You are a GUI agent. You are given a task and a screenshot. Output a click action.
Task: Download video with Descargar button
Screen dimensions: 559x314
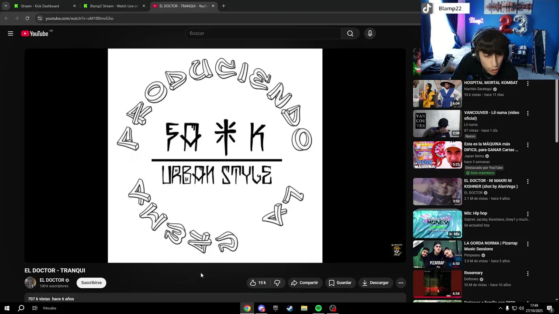coord(375,283)
